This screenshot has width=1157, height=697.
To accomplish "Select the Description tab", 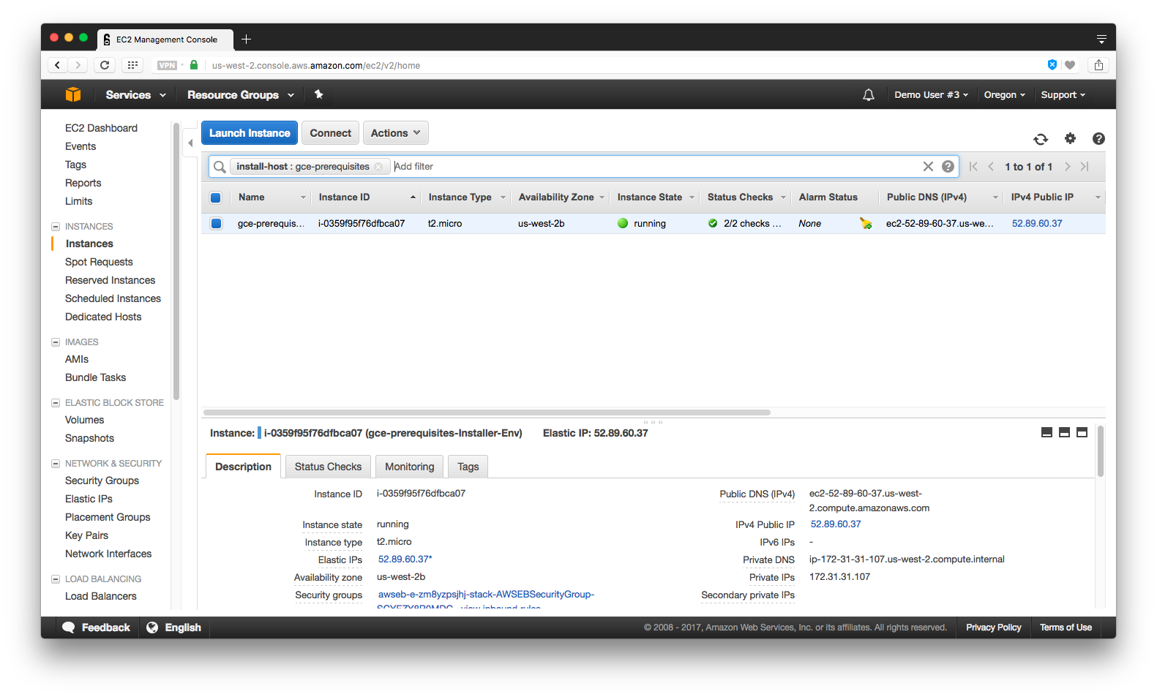I will 243,467.
